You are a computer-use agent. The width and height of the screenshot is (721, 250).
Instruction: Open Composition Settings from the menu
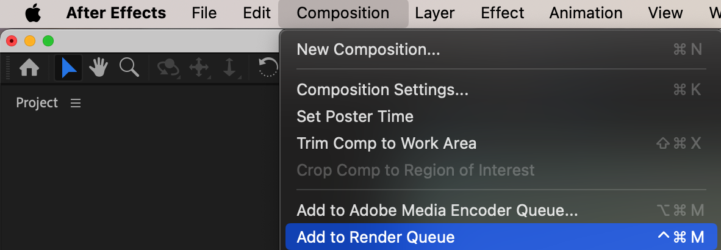(x=382, y=90)
